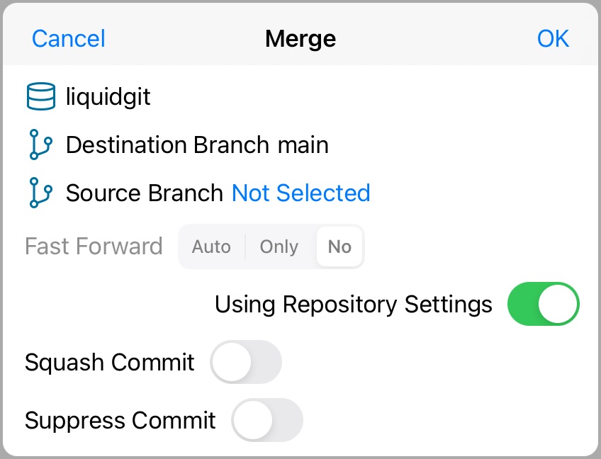Click the Fast Forward label
Viewport: 601px width, 459px height.
[x=94, y=246]
